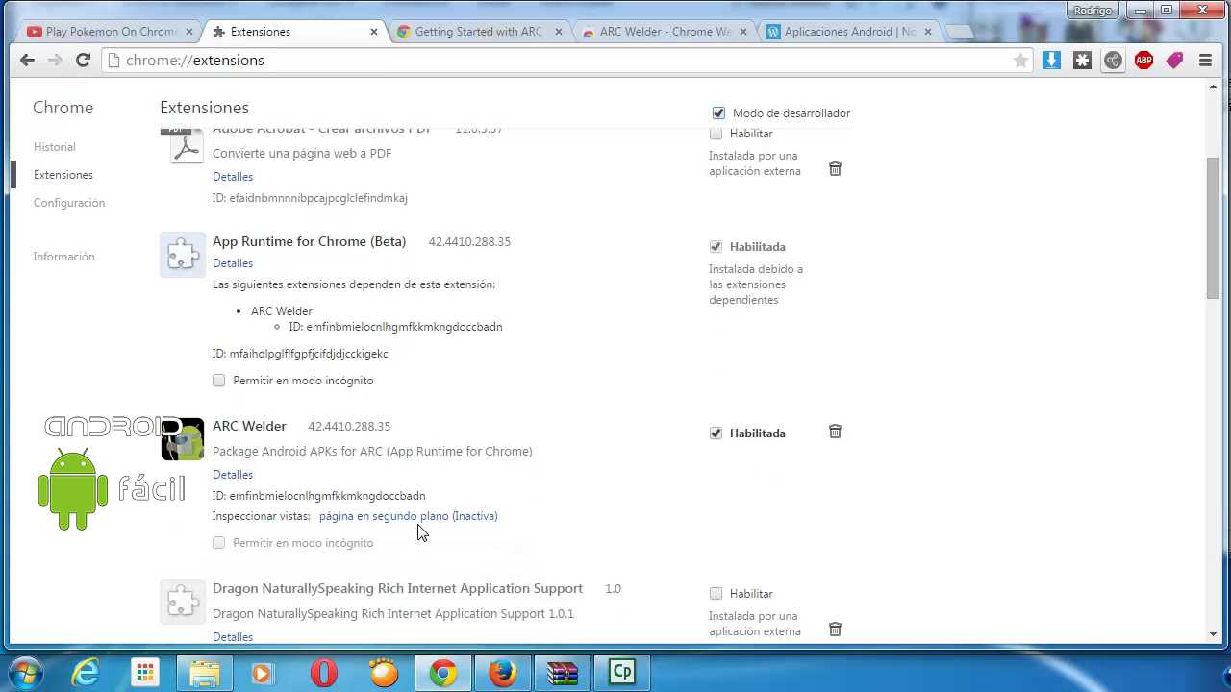
Task: Click the gray circular share extension icon
Action: [1113, 61]
